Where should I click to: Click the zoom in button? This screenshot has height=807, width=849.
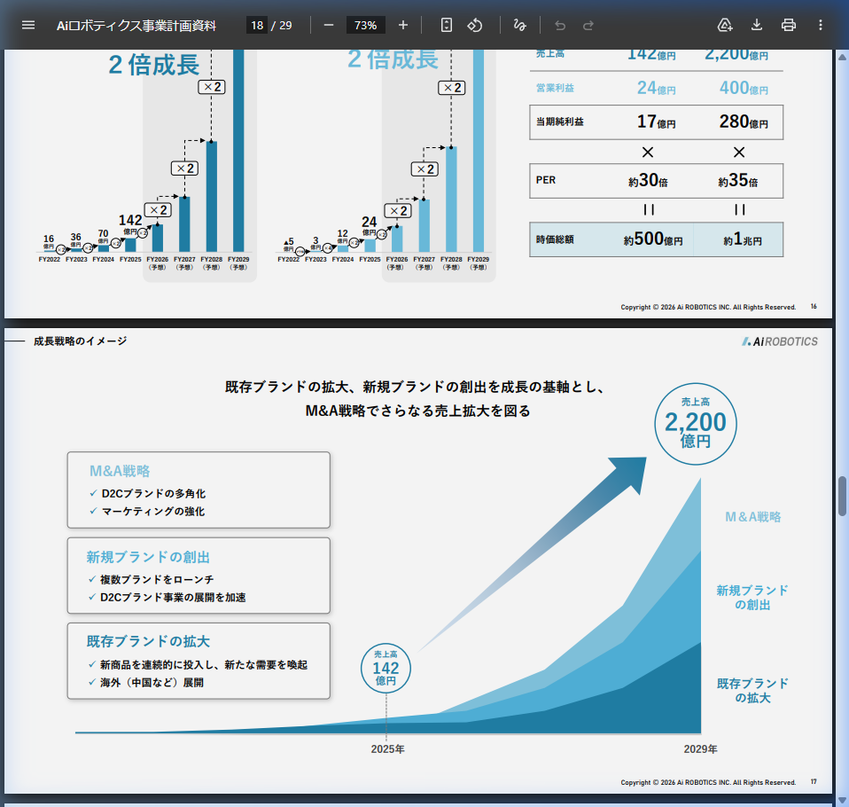click(402, 25)
